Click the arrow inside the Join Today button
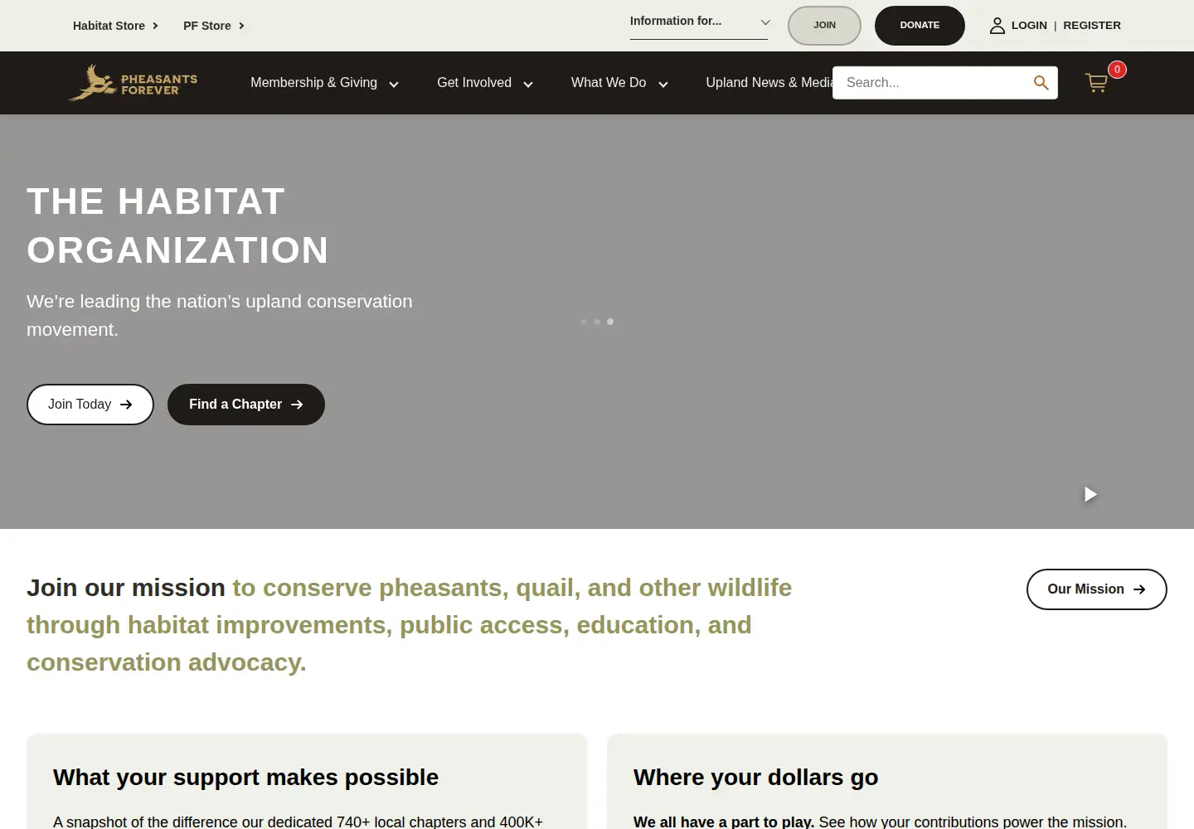The width and height of the screenshot is (1194, 829). click(x=126, y=405)
